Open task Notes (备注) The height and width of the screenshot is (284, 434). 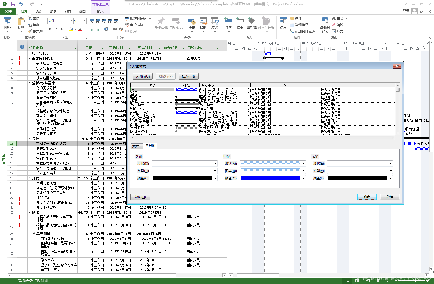[x=296, y=19]
